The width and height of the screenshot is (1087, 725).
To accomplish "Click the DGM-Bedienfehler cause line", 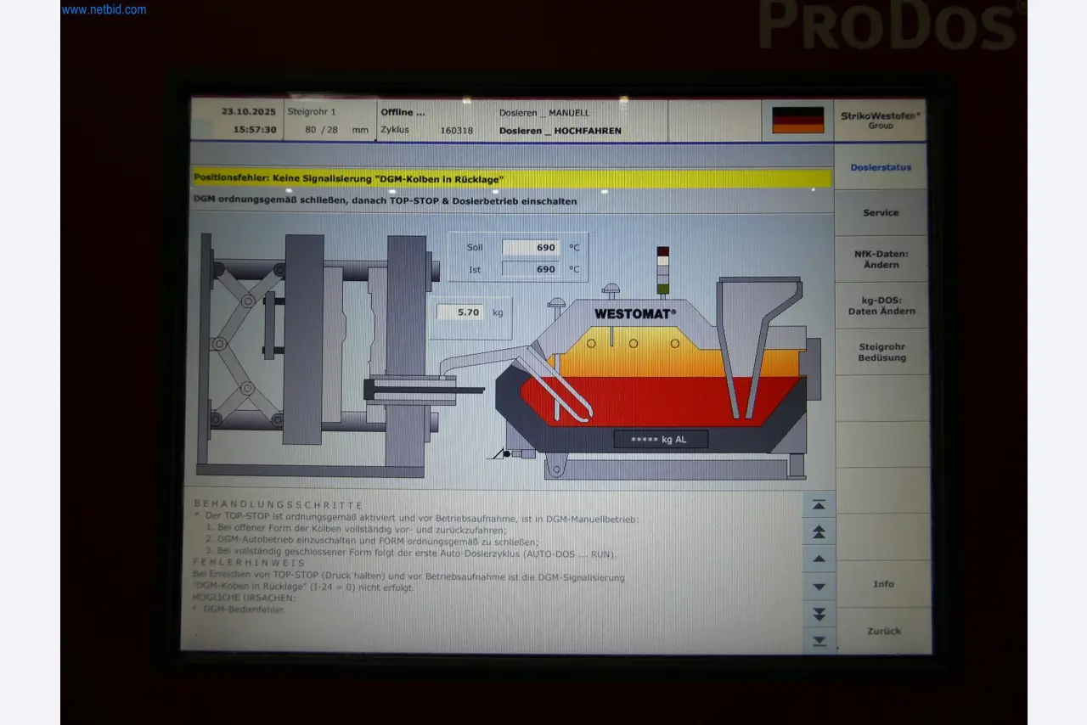I will tap(244, 609).
